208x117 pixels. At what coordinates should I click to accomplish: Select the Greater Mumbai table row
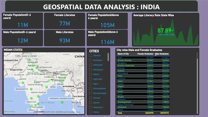pos(143,60)
